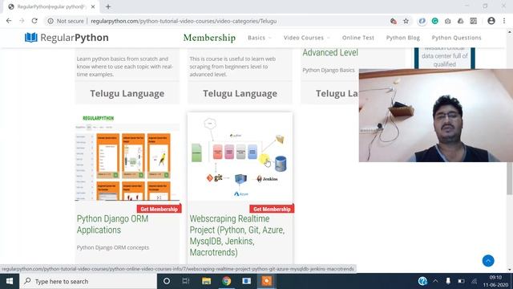Viewport: 513px width, 289px height.
Task: Click the blue circular extension icon
Action: coord(422,21)
